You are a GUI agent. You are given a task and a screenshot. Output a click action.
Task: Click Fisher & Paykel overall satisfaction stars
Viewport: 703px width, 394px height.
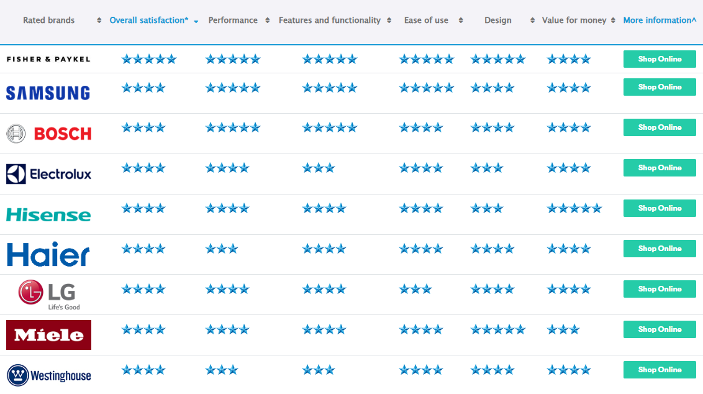tap(149, 59)
